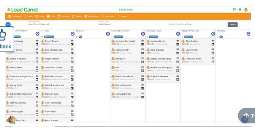The image size is (255, 128).
Task: Open the menu icon on Amanda Demanda card
Action: [x=142, y=40]
